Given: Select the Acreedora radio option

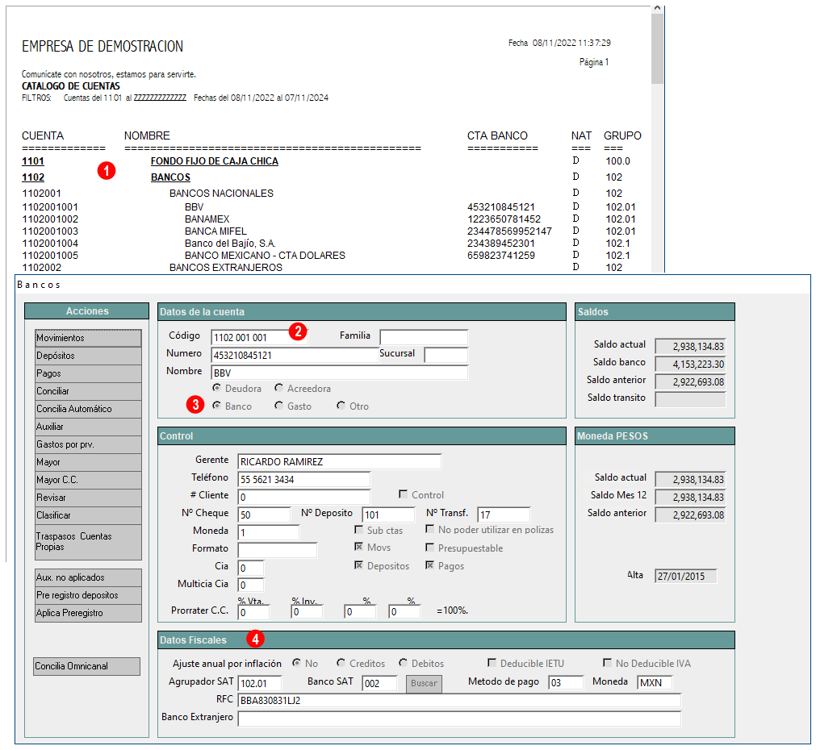Looking at the screenshot, I should [279, 388].
